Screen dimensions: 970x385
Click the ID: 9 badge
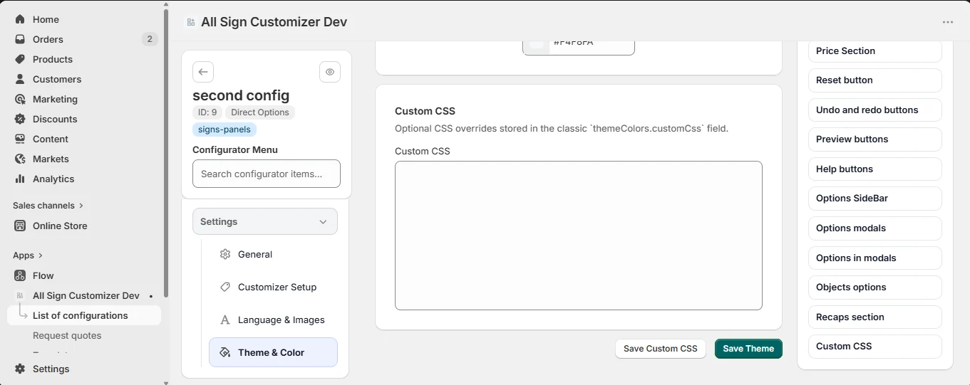pyautogui.click(x=207, y=112)
